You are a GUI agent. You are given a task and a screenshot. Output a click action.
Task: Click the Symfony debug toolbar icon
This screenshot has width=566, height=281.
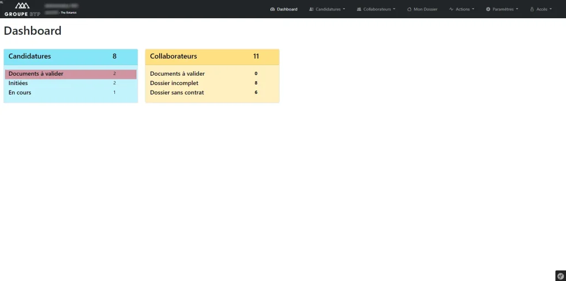tap(560, 275)
